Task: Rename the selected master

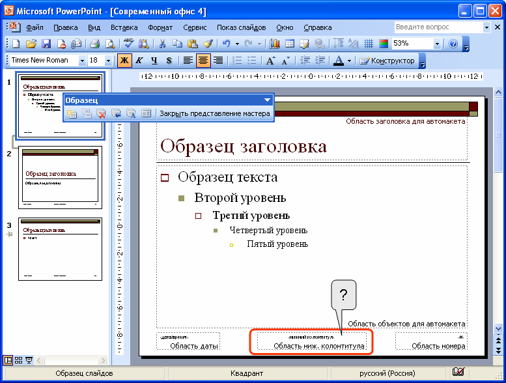Action: [131, 113]
